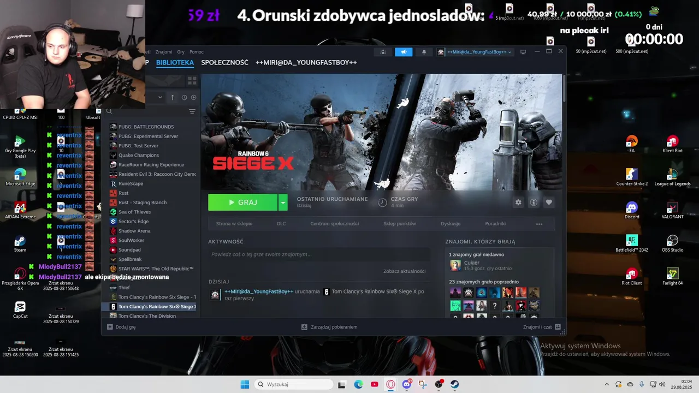Open the Znajomi menu
This screenshot has height=393, width=699.
coord(164,52)
